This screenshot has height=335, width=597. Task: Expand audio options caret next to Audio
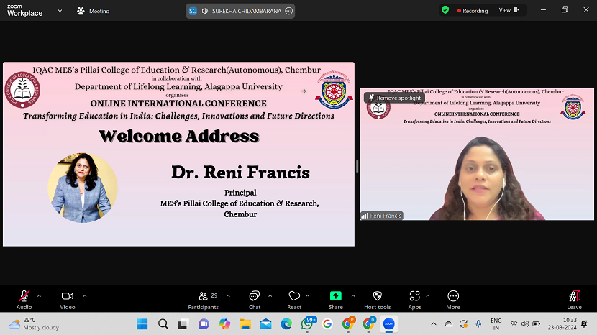click(40, 295)
